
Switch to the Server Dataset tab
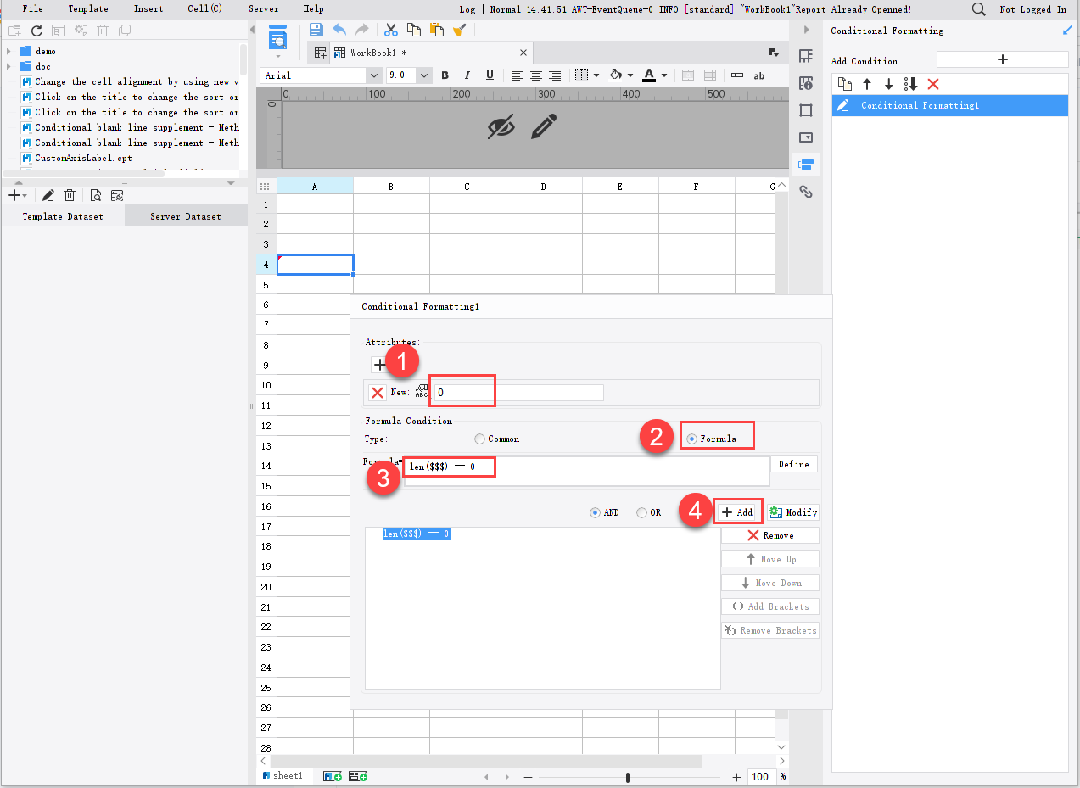[x=185, y=215]
